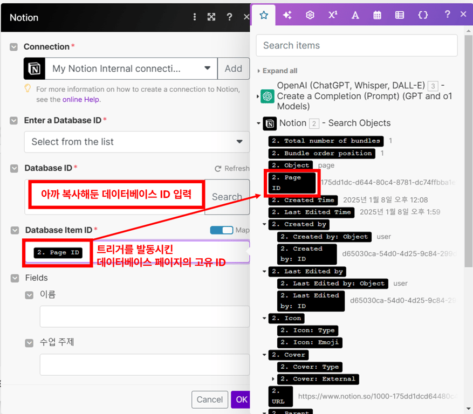Expand the Cover: External item
The width and height of the screenshot is (473, 414).
pyautogui.click(x=273, y=379)
